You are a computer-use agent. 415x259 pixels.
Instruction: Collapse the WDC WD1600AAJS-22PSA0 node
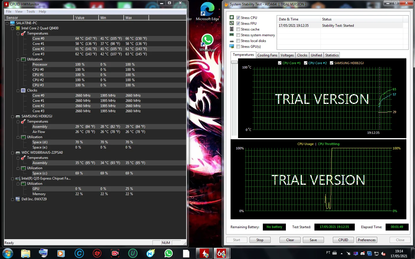pyautogui.click(x=13, y=153)
